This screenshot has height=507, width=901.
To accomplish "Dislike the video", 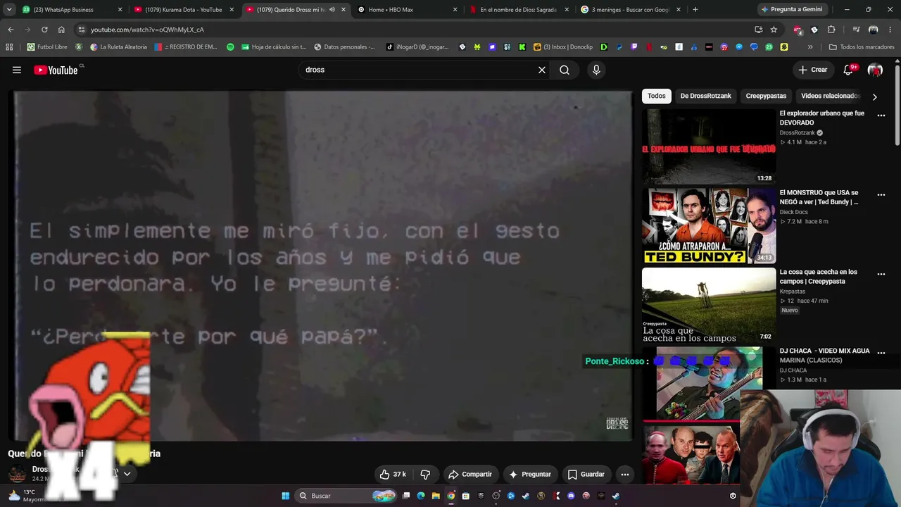I will (425, 475).
